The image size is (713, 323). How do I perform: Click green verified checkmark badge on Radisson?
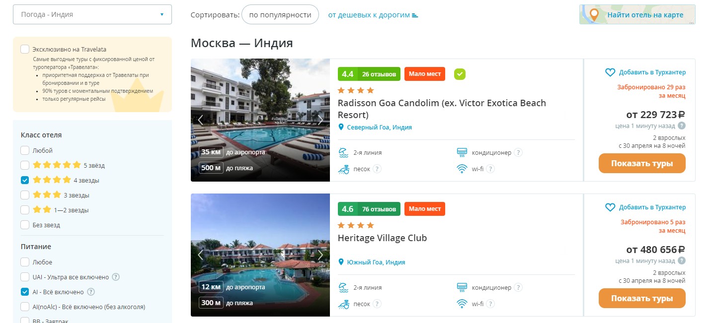coord(460,74)
